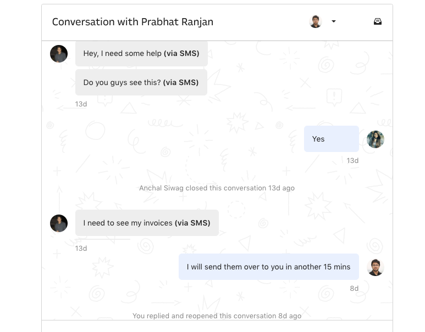Click 'Conversation with Prabhat Ranjan' title

click(x=133, y=22)
